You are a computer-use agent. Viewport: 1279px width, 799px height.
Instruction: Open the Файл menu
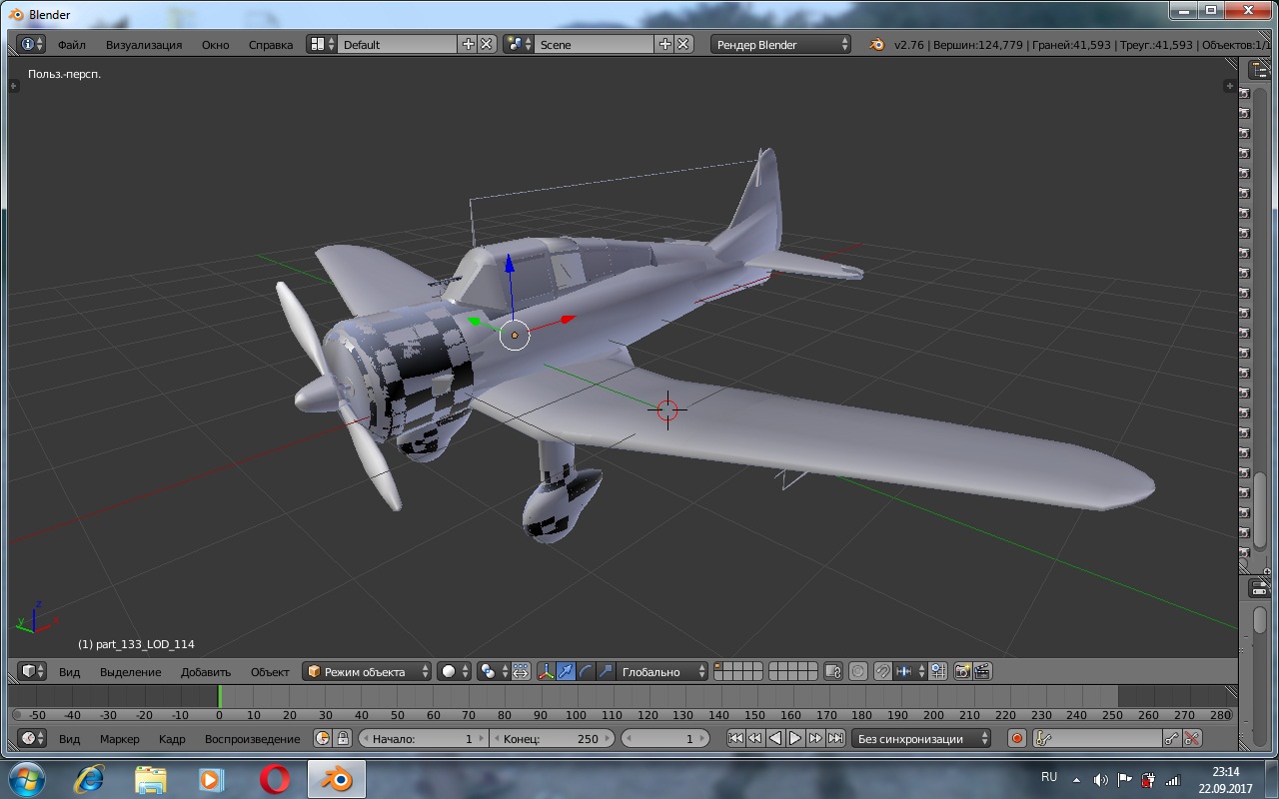(x=71, y=45)
